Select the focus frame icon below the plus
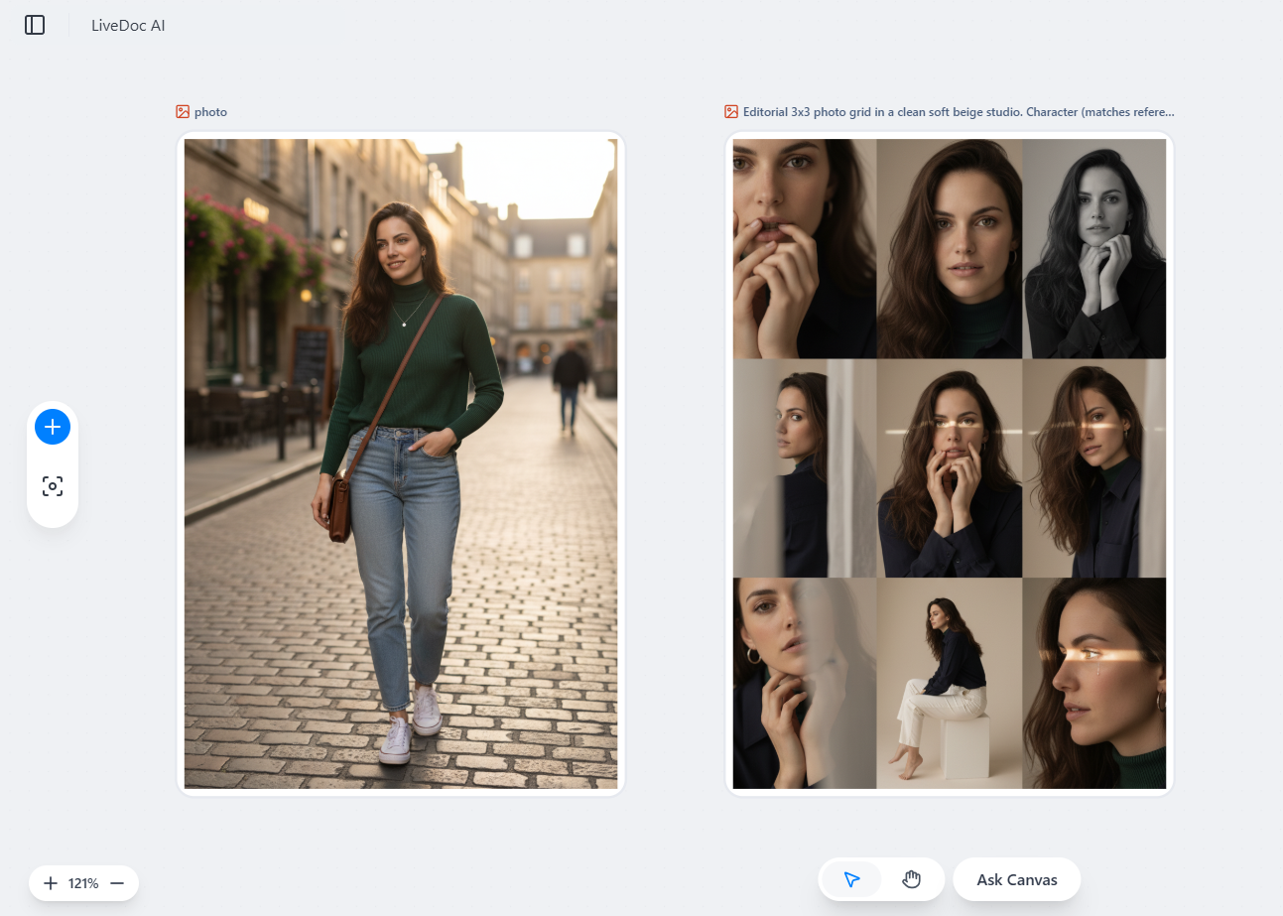Screen dimensions: 1283x916 (x=52, y=486)
